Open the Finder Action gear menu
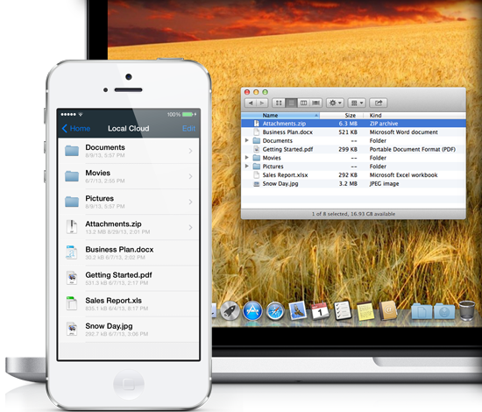The width and height of the screenshot is (482, 412). [x=335, y=103]
